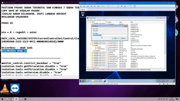
Task: Click VMware take snapshot toolbar icon
Action: tap(112, 6)
